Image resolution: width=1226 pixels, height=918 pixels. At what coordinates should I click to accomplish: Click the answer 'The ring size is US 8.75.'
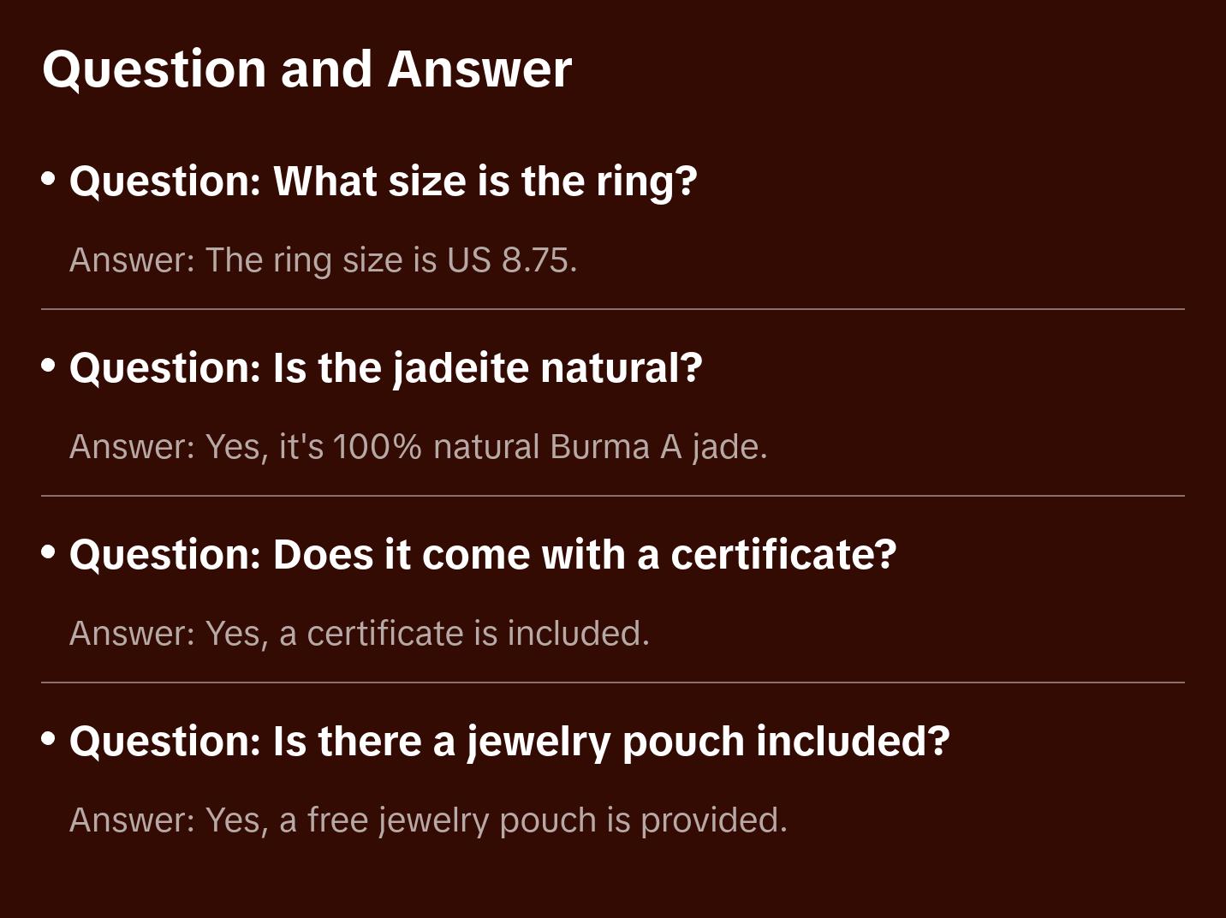point(324,260)
